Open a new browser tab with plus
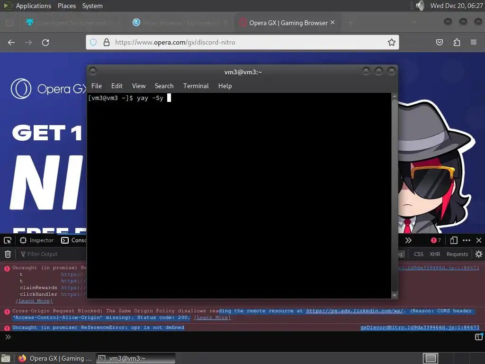 coord(350,23)
